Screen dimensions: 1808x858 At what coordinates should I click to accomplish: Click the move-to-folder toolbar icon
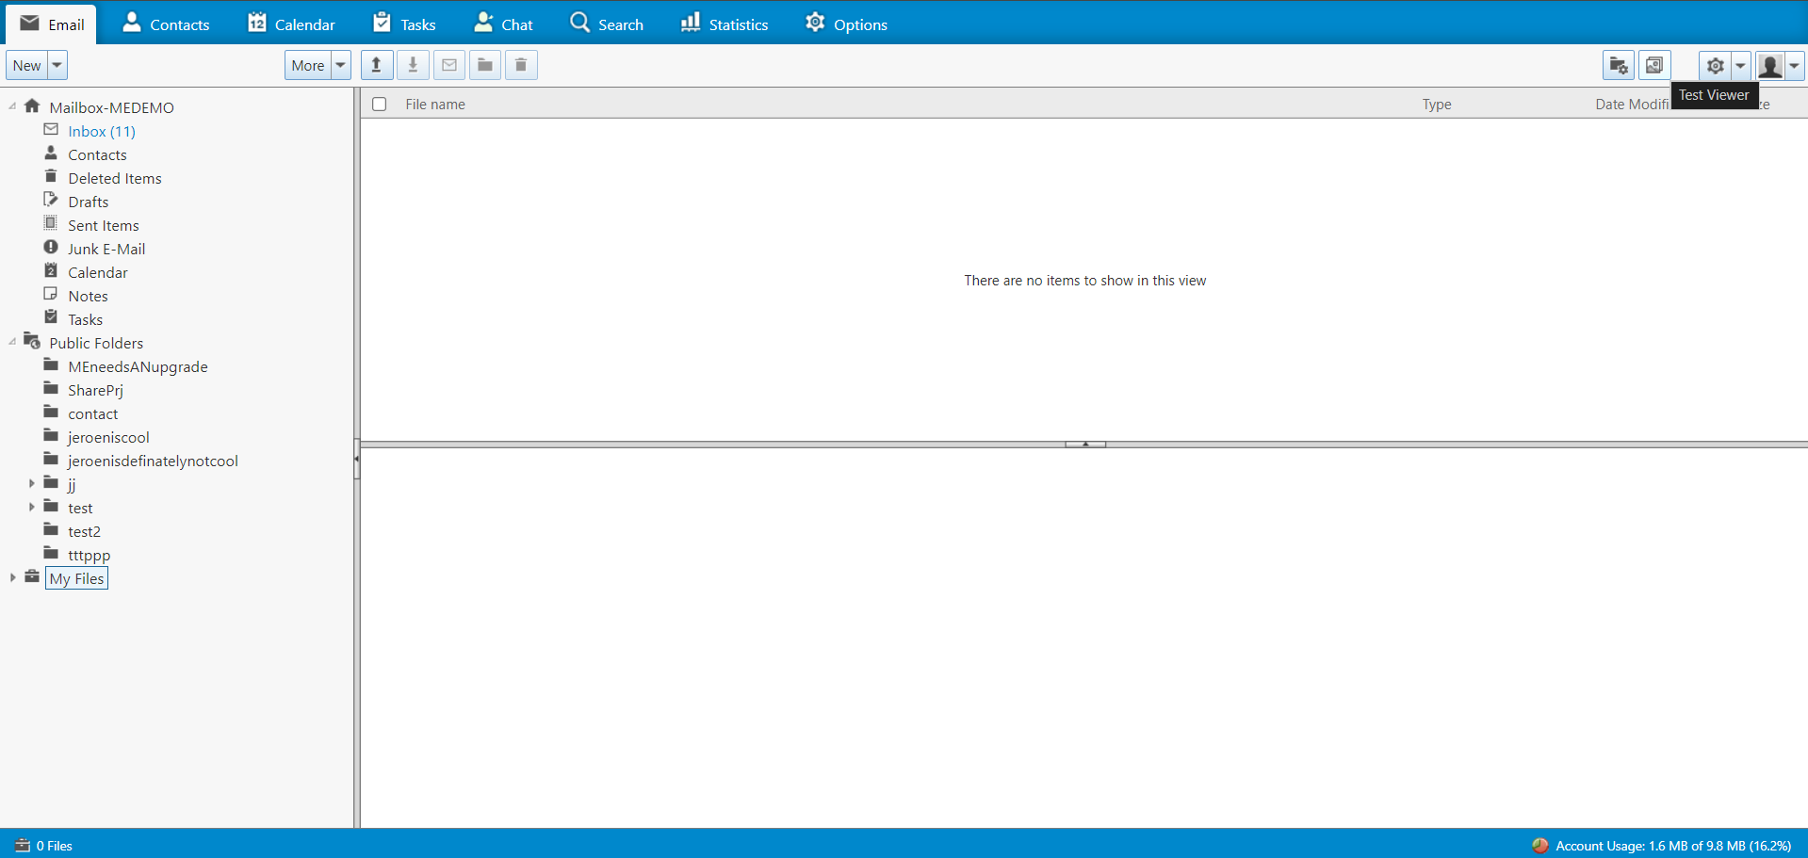(x=485, y=65)
